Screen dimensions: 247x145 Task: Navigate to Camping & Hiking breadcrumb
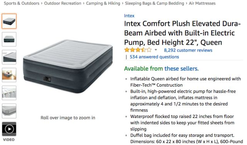(x=103, y=3)
